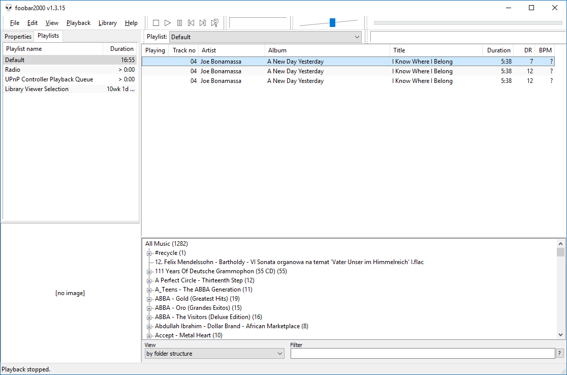Click the [no image] album art panel
The image size is (567, 375).
click(x=70, y=293)
